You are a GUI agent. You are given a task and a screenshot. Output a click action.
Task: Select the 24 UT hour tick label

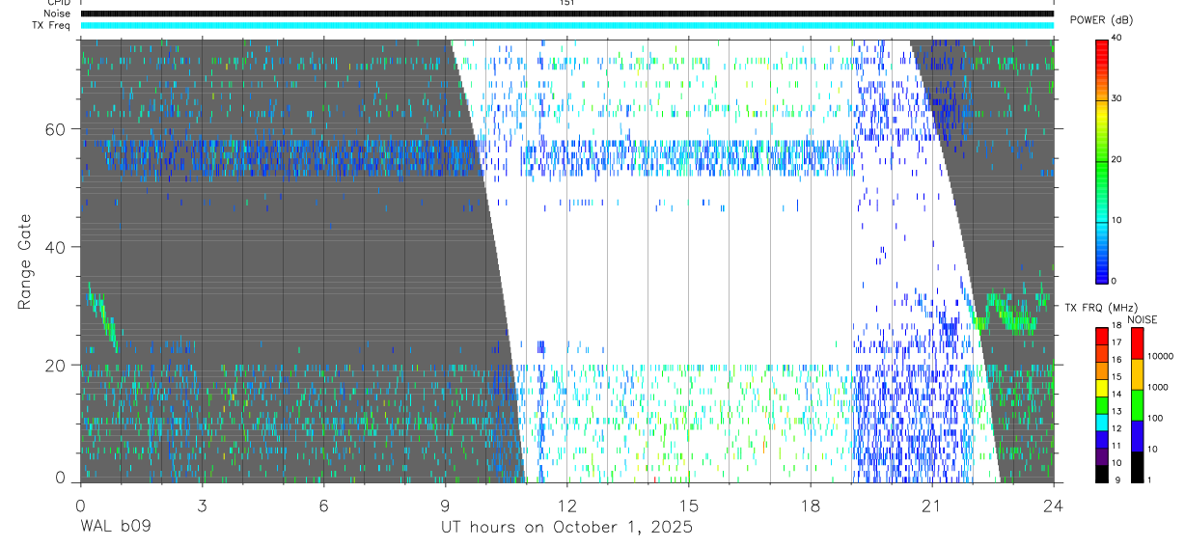pyautogui.click(x=1054, y=505)
